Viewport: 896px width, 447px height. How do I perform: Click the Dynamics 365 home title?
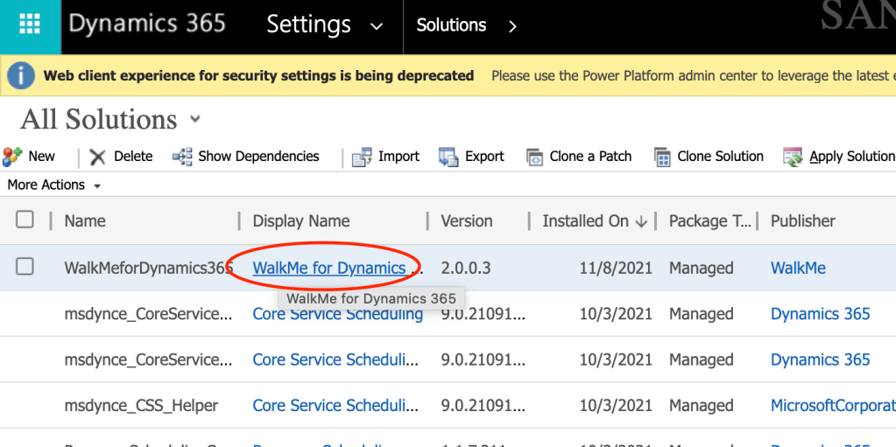(147, 24)
